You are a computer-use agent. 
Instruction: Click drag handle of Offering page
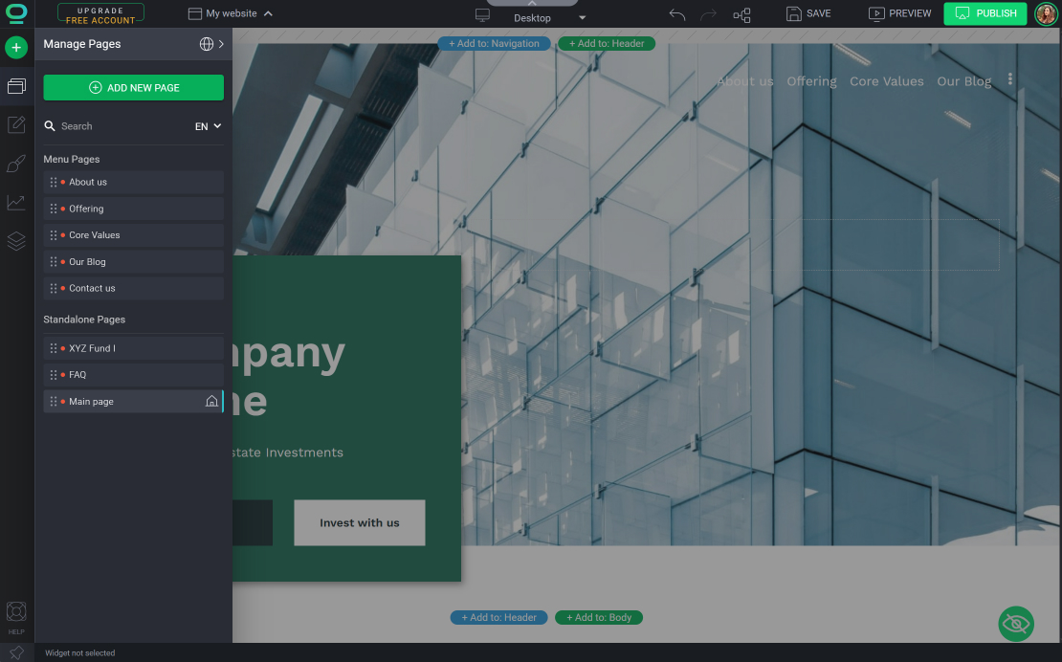coord(54,209)
